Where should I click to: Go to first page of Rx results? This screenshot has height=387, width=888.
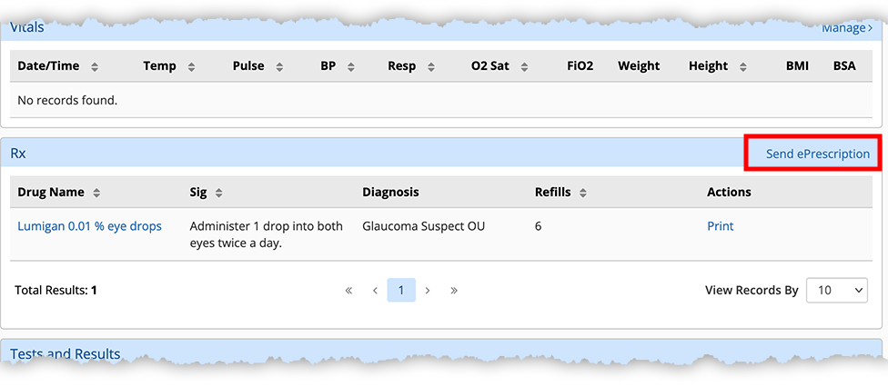348,291
